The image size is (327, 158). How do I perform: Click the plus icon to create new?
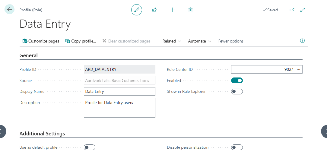[x=172, y=10]
